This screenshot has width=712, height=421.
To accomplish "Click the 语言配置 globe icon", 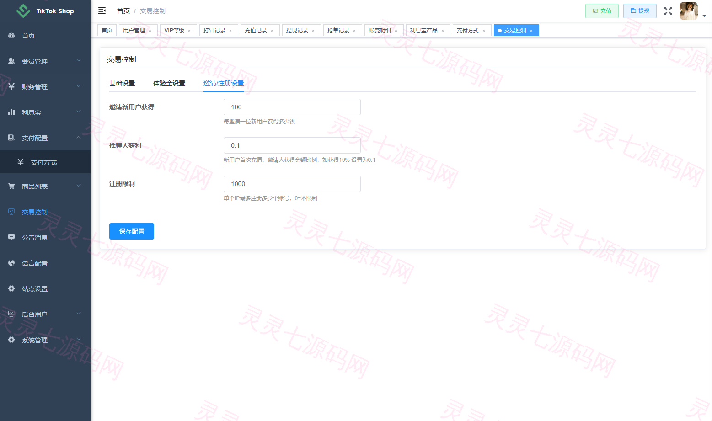I will 11,263.
